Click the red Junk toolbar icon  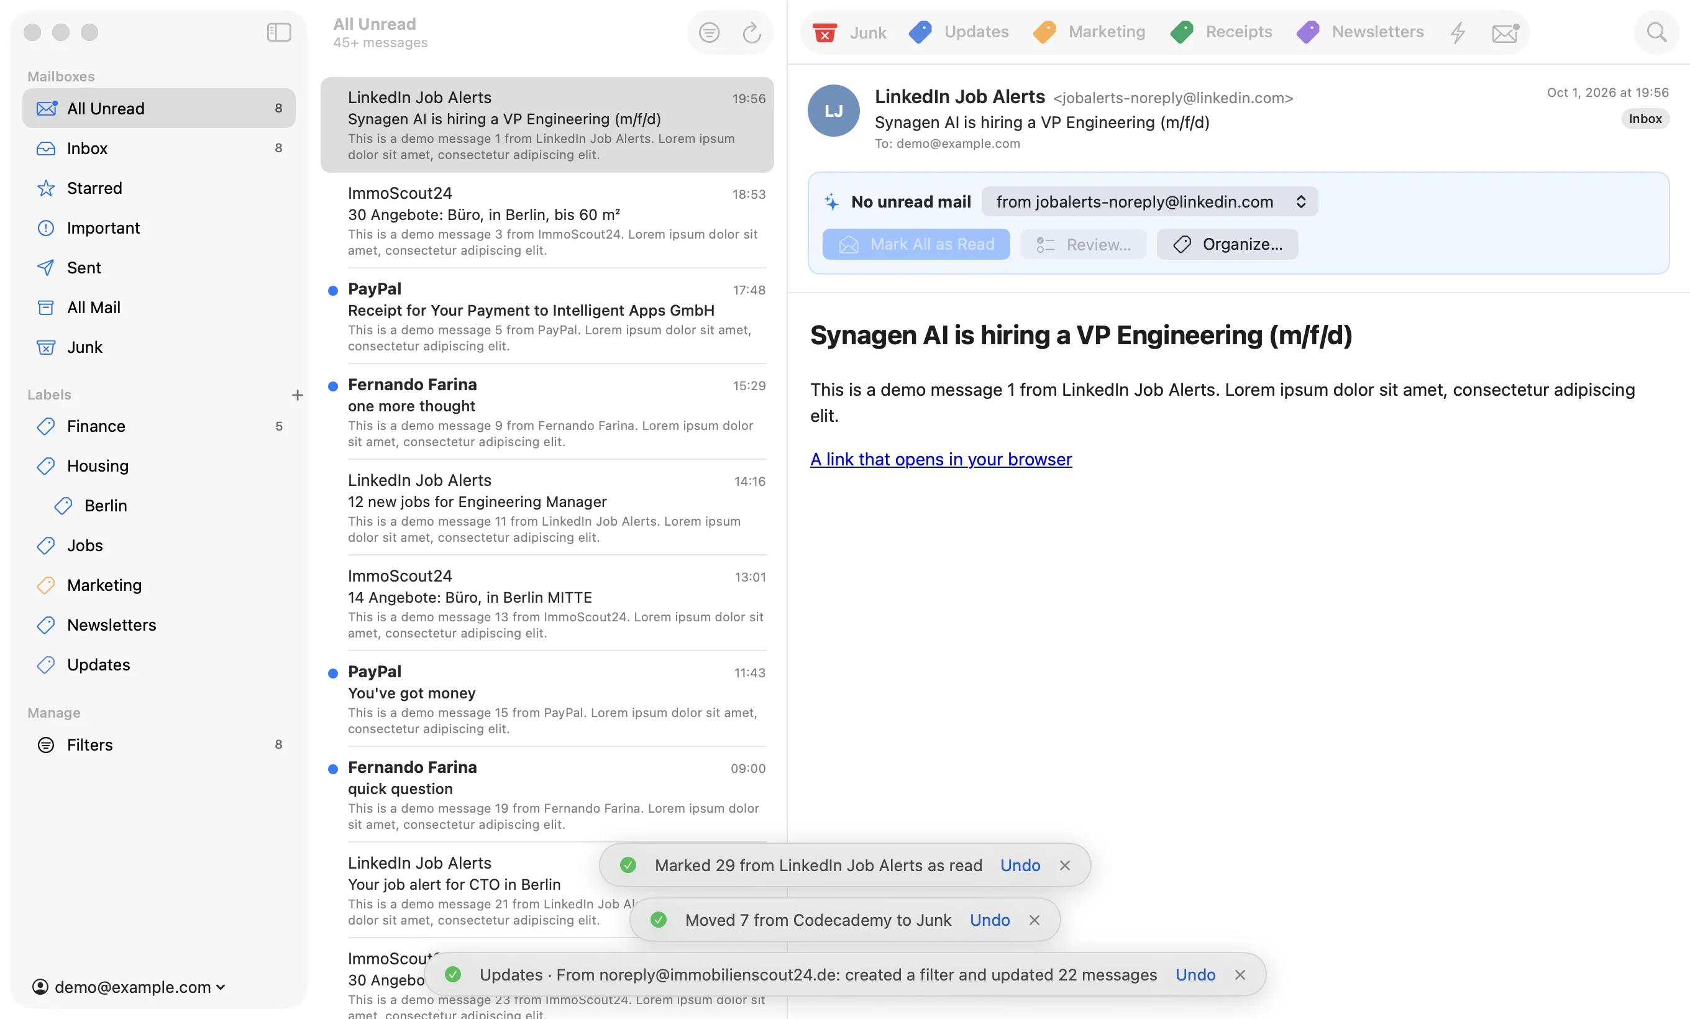[824, 32]
